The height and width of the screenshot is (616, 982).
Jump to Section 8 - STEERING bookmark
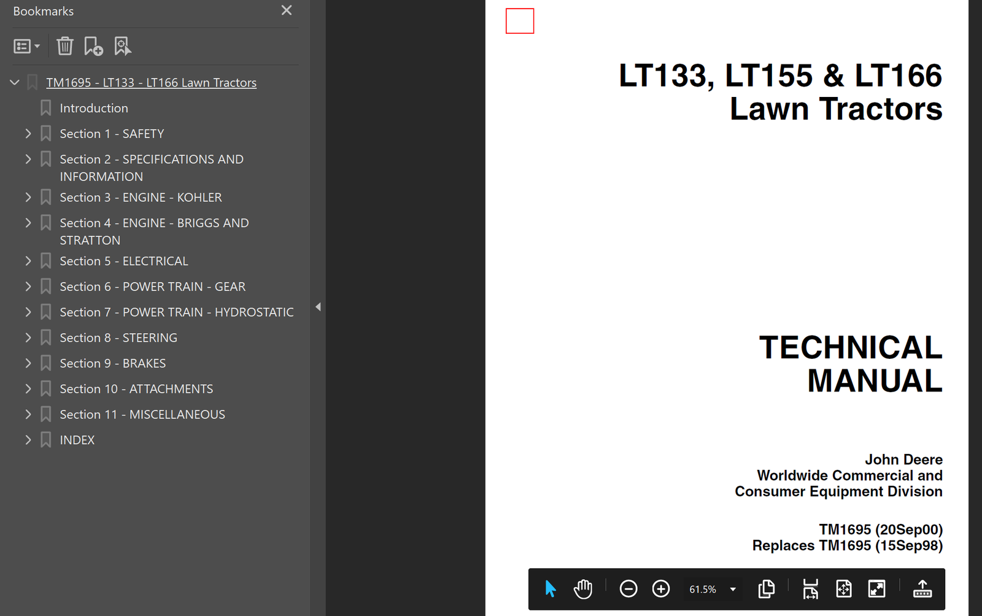pos(118,337)
